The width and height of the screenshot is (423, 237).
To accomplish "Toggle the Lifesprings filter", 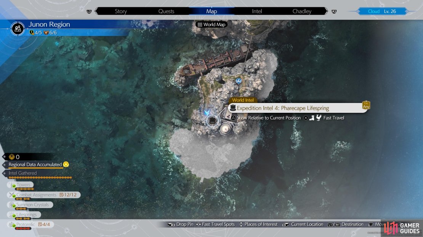I will (24, 215).
